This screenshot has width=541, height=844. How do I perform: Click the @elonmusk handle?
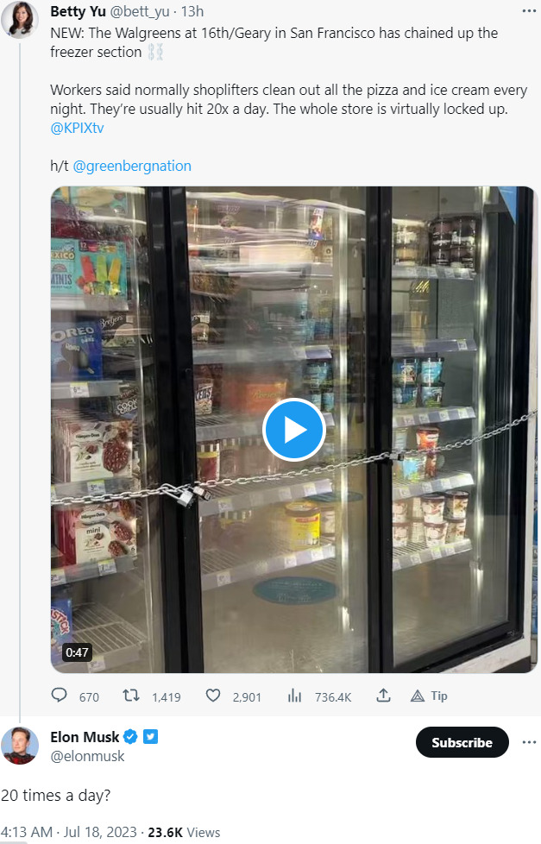[x=87, y=756]
